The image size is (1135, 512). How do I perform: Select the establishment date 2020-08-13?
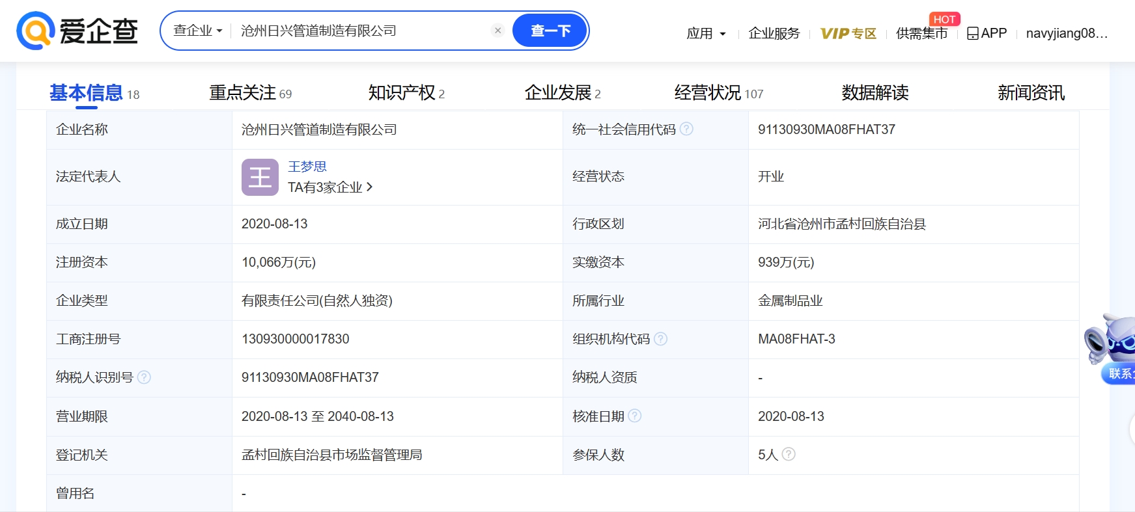(274, 224)
